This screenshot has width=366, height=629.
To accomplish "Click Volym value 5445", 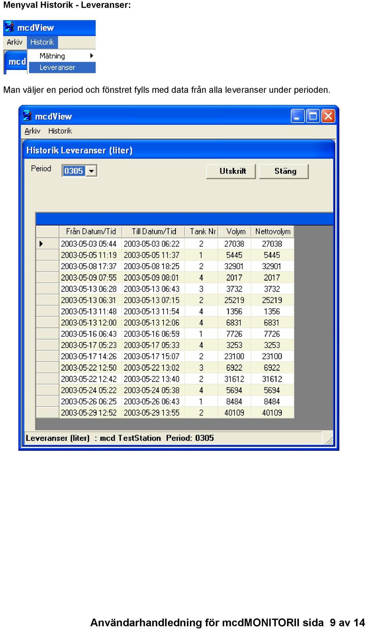I will tap(234, 255).
